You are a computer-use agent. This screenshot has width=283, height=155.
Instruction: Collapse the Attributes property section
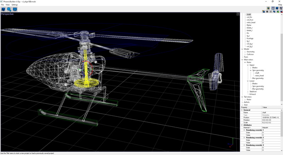[x=242, y=125]
